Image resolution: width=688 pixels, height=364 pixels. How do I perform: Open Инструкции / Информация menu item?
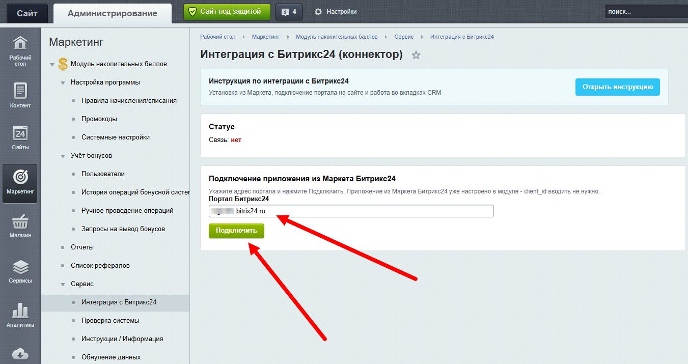point(122,339)
